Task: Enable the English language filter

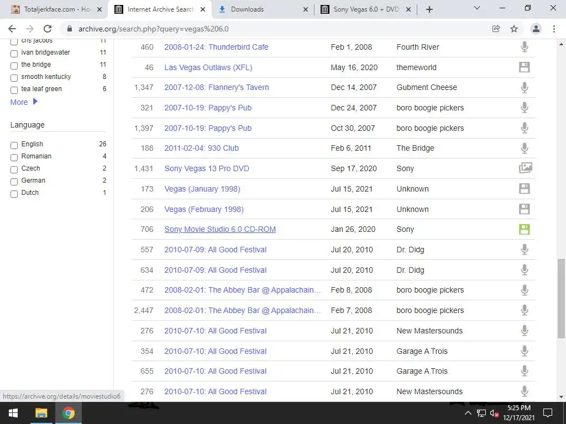Action: (x=14, y=145)
